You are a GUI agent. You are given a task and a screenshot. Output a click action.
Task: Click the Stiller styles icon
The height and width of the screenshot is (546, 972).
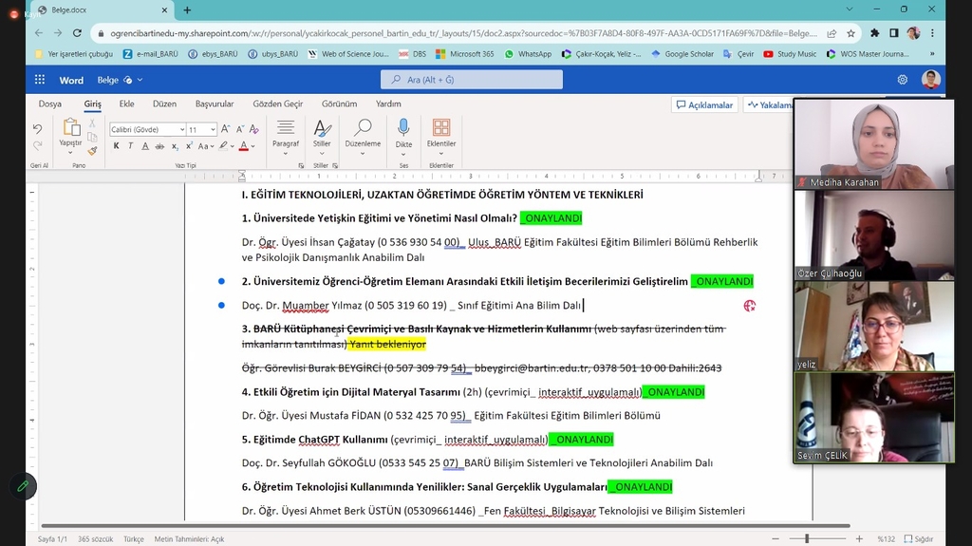(322, 128)
